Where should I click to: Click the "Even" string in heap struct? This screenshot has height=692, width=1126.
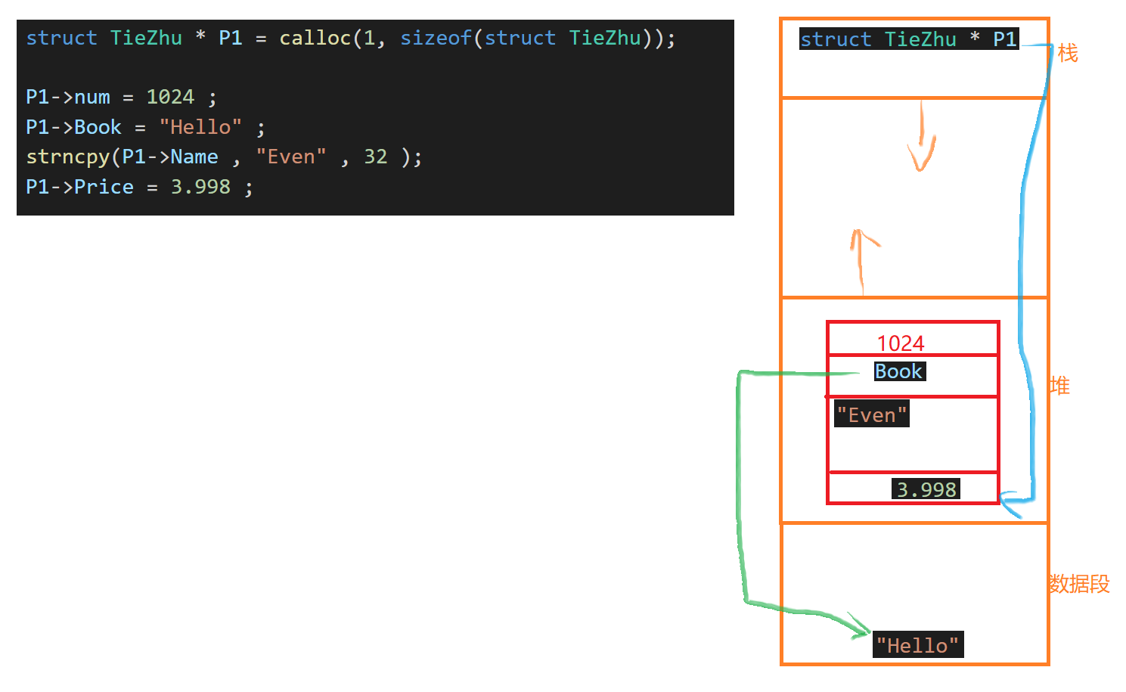point(871,414)
